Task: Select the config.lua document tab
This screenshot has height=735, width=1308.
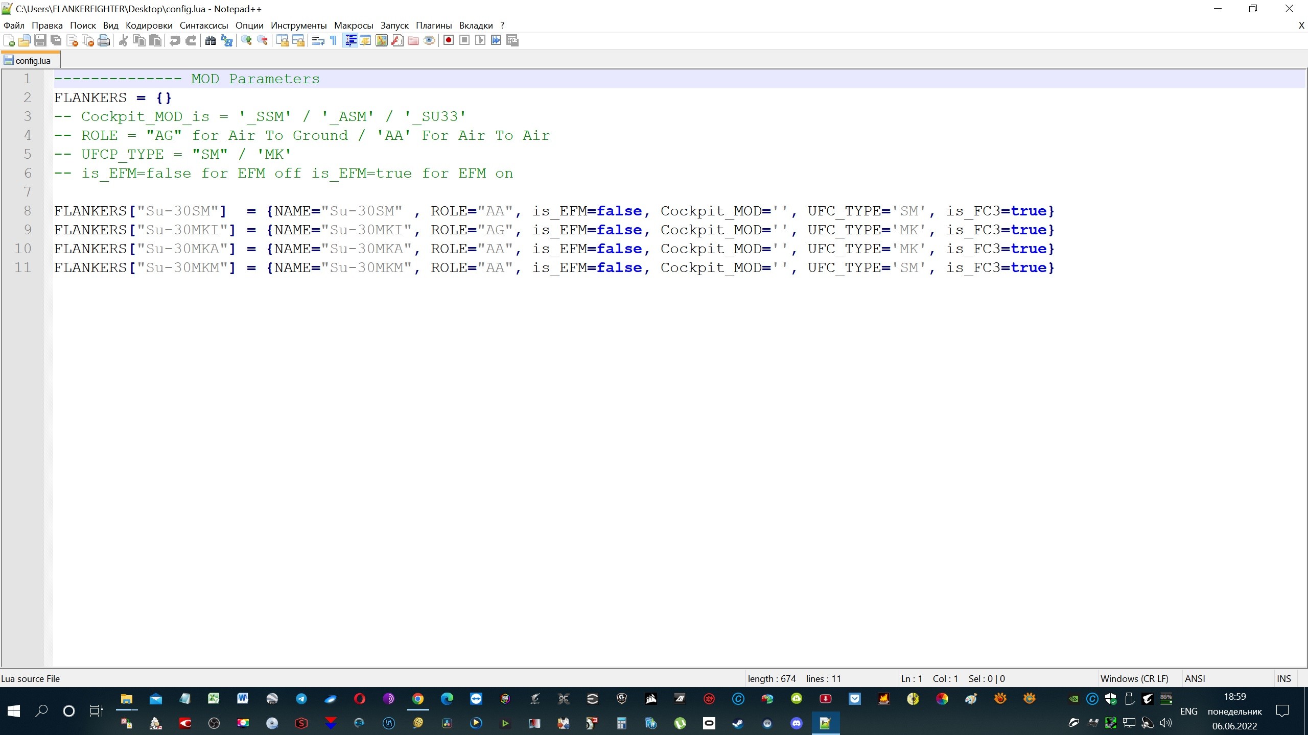Action: [x=31, y=60]
